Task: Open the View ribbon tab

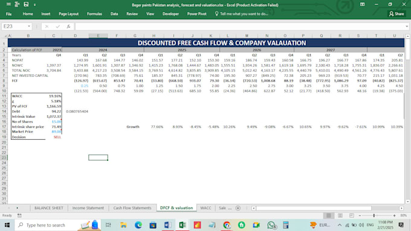Action: (150, 14)
